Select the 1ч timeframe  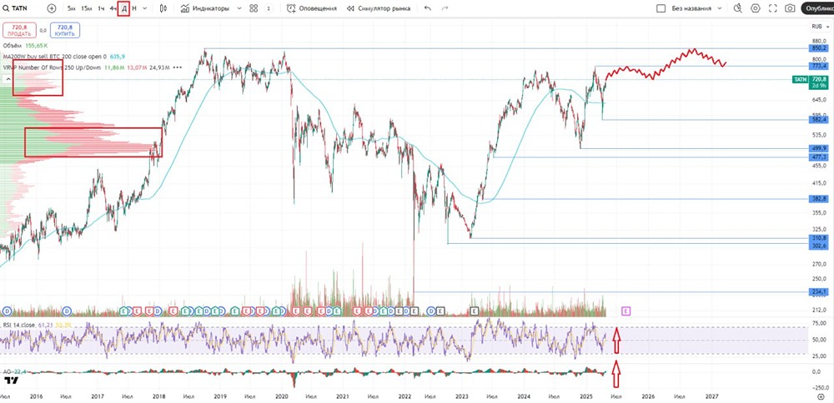point(101,8)
